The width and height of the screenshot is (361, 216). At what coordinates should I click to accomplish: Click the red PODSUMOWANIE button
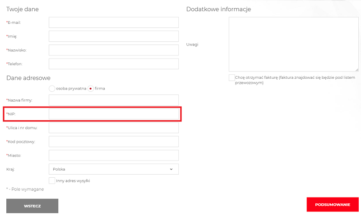click(333, 205)
